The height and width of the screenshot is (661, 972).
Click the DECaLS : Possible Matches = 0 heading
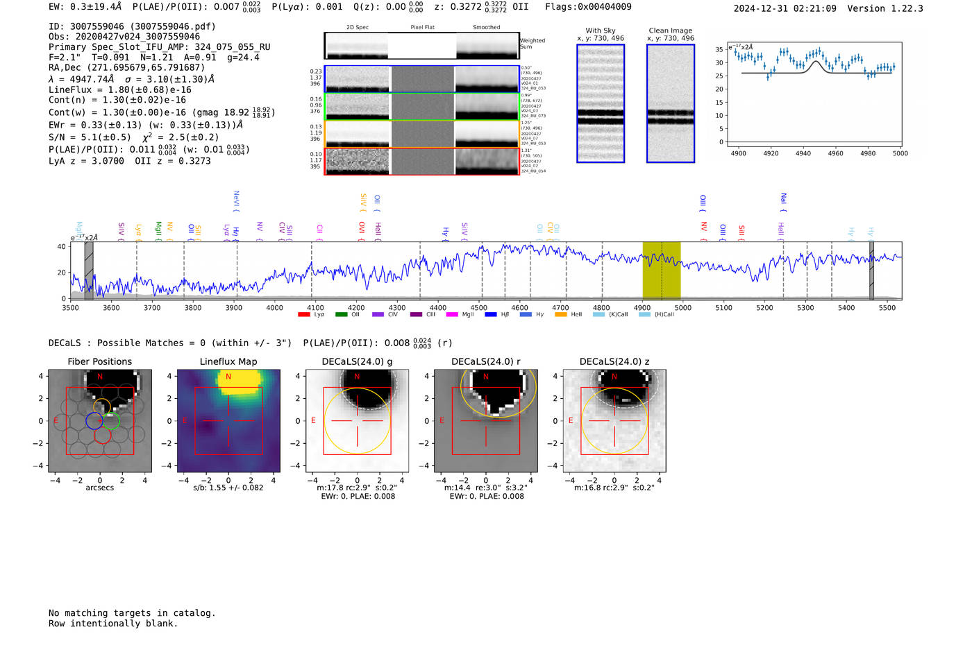pos(170,343)
